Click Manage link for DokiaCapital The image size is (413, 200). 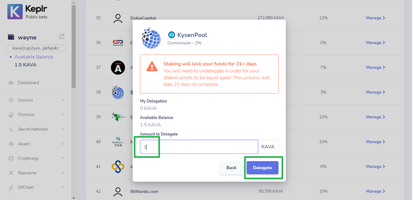[375, 18]
